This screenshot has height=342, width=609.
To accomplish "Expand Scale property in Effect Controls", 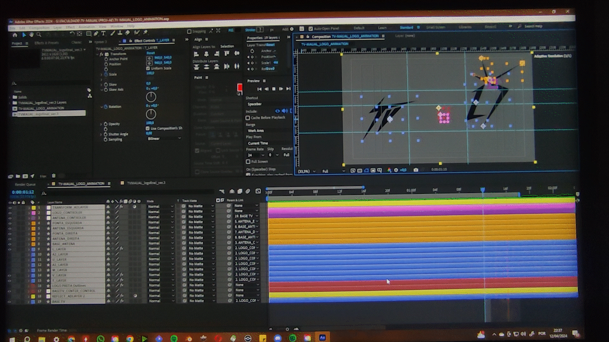I will coord(101,74).
